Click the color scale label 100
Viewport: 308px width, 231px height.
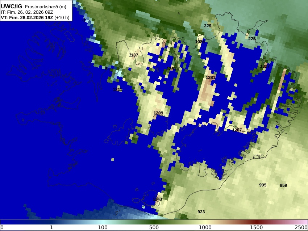coord(103,227)
